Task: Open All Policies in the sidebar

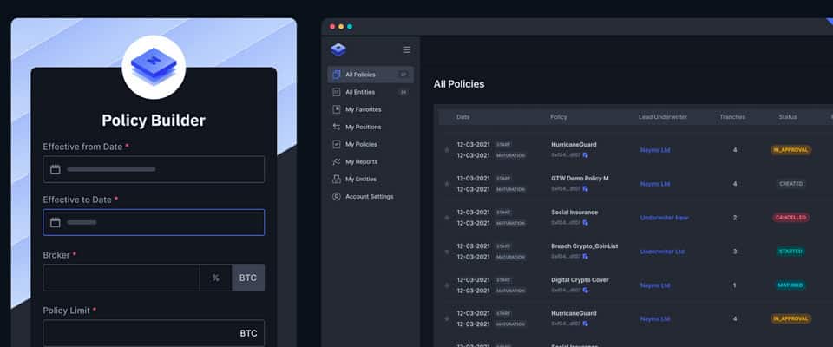Action: point(371,75)
